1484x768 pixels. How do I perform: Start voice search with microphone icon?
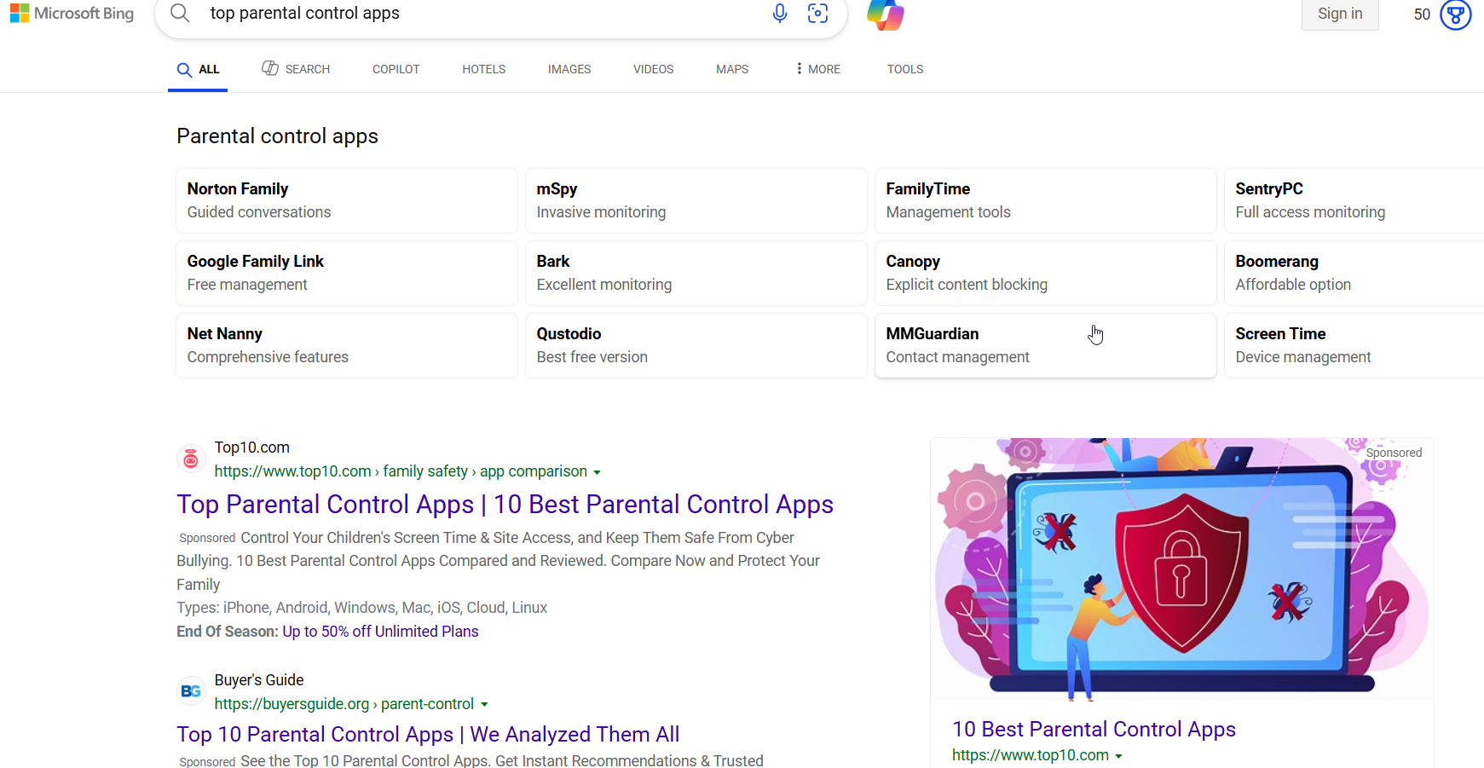[779, 14]
